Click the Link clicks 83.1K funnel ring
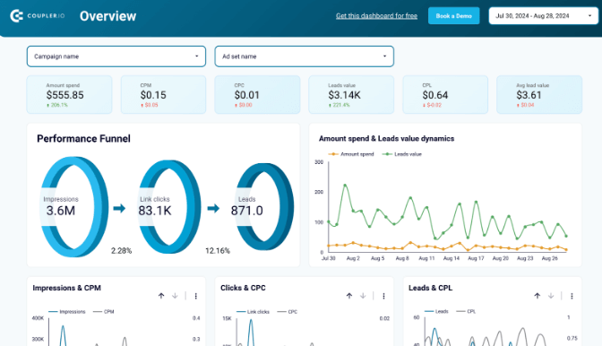 [x=169, y=206]
